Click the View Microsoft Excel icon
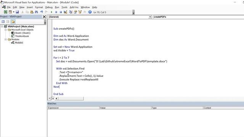 pyautogui.click(x=6, y=12)
